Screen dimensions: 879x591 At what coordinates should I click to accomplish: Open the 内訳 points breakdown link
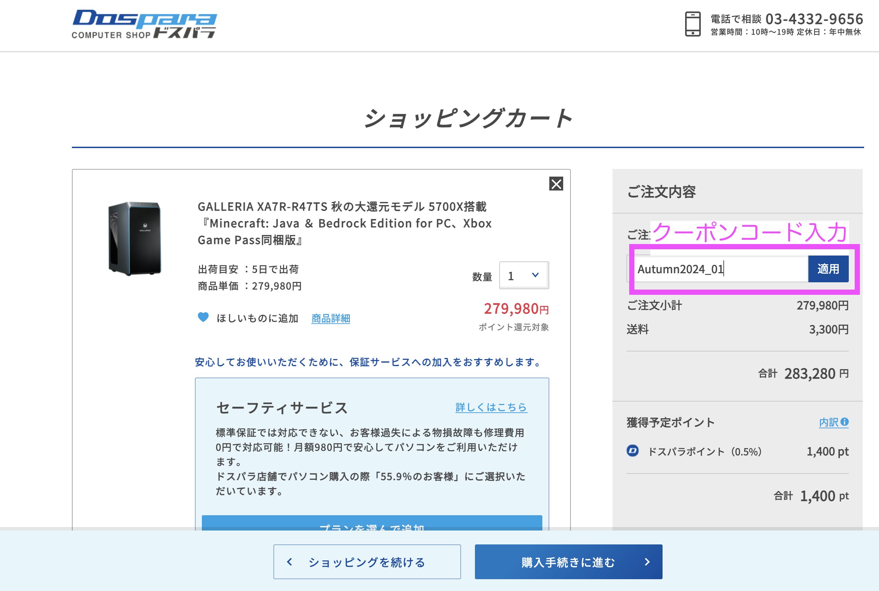[833, 422]
